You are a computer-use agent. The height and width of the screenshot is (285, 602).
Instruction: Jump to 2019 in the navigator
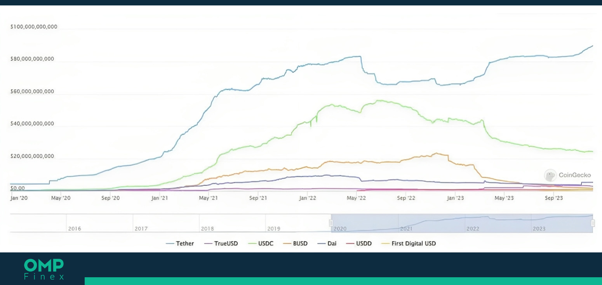(274, 229)
